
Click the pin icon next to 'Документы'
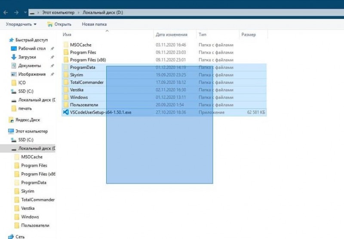(52, 66)
